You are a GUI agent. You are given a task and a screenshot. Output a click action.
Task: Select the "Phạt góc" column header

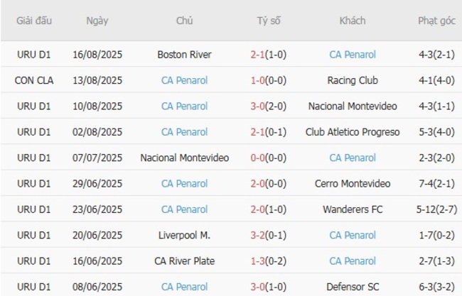[x=437, y=21]
